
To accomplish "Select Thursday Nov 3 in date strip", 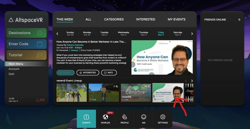I will click(143, 34).
